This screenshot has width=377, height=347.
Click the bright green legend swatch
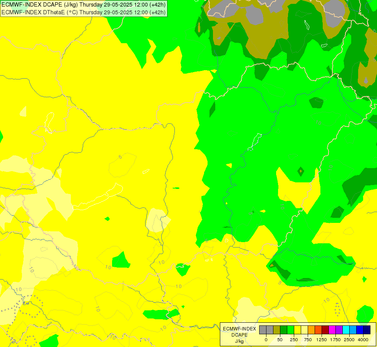pyautogui.click(x=291, y=330)
